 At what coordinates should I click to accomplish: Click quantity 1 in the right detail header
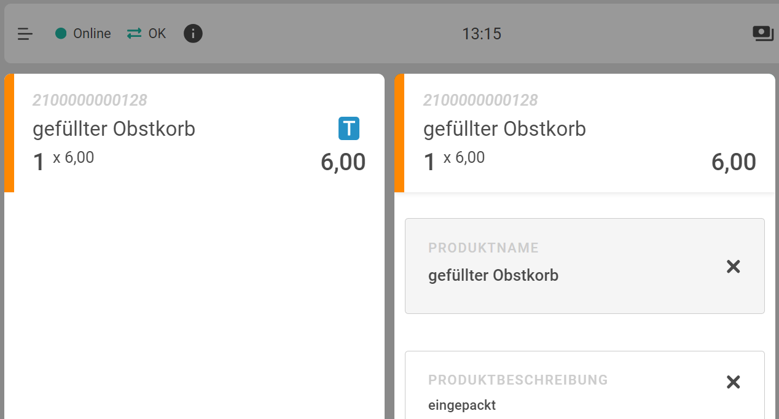tap(429, 162)
